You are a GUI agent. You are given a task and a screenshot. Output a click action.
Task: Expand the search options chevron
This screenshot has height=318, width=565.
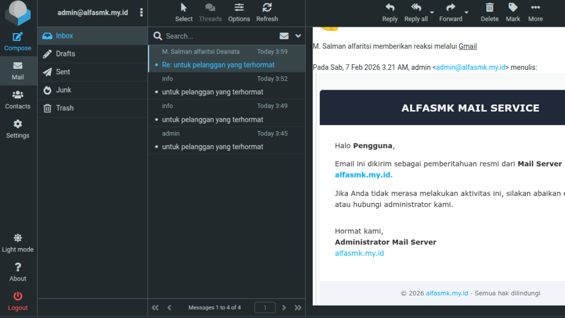(298, 36)
